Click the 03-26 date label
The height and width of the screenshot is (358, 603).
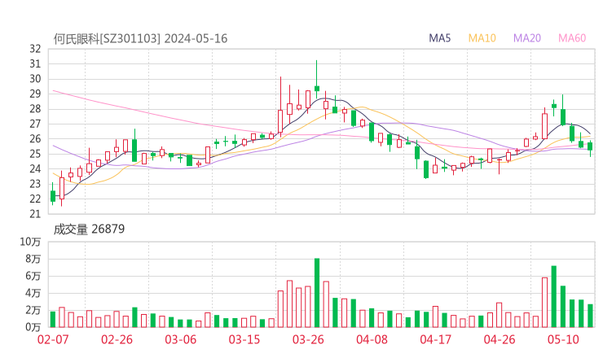(308, 339)
